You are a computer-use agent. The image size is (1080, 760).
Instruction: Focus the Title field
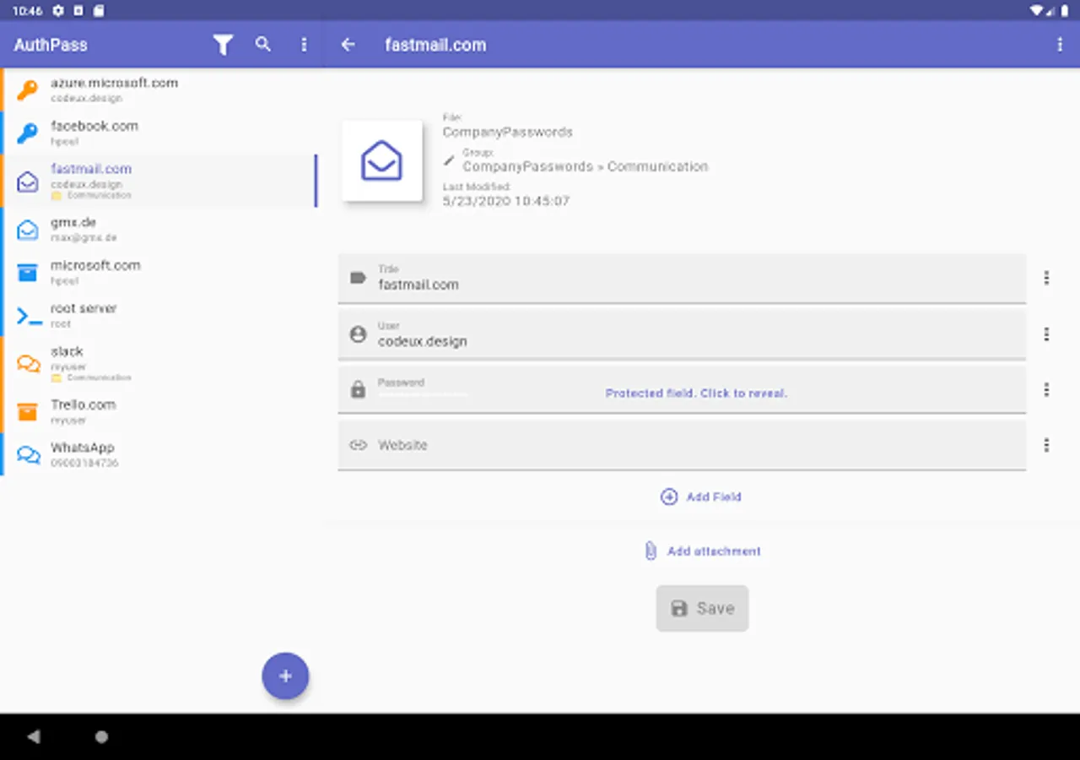(x=682, y=278)
